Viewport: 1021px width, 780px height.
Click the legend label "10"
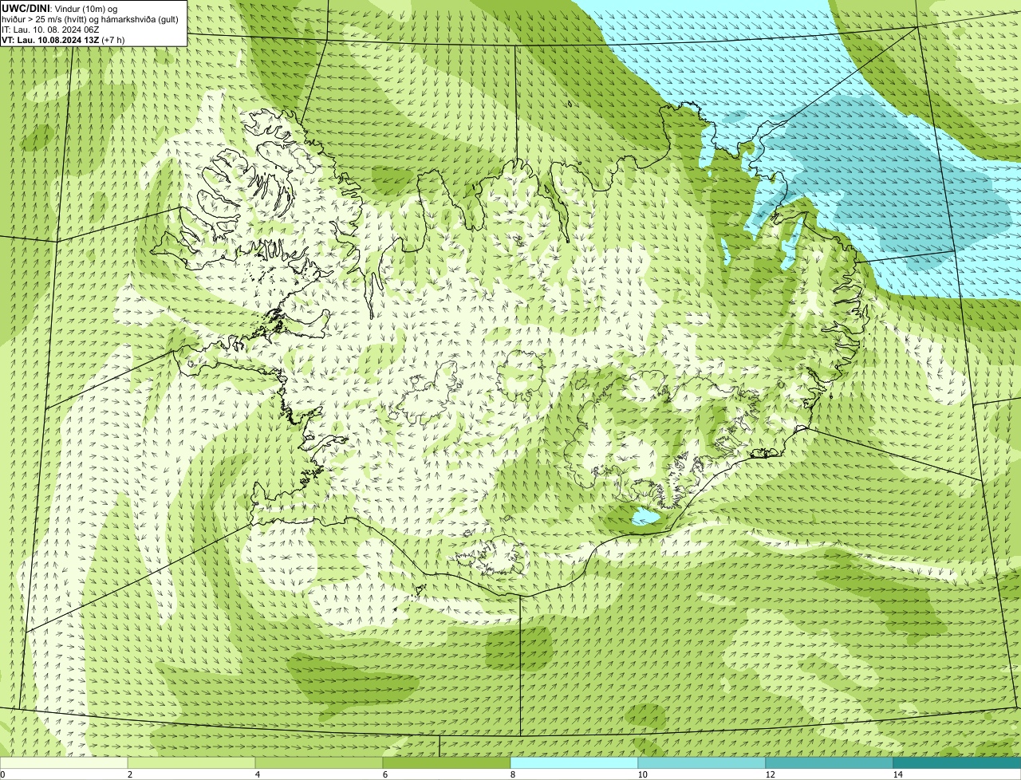click(x=642, y=774)
